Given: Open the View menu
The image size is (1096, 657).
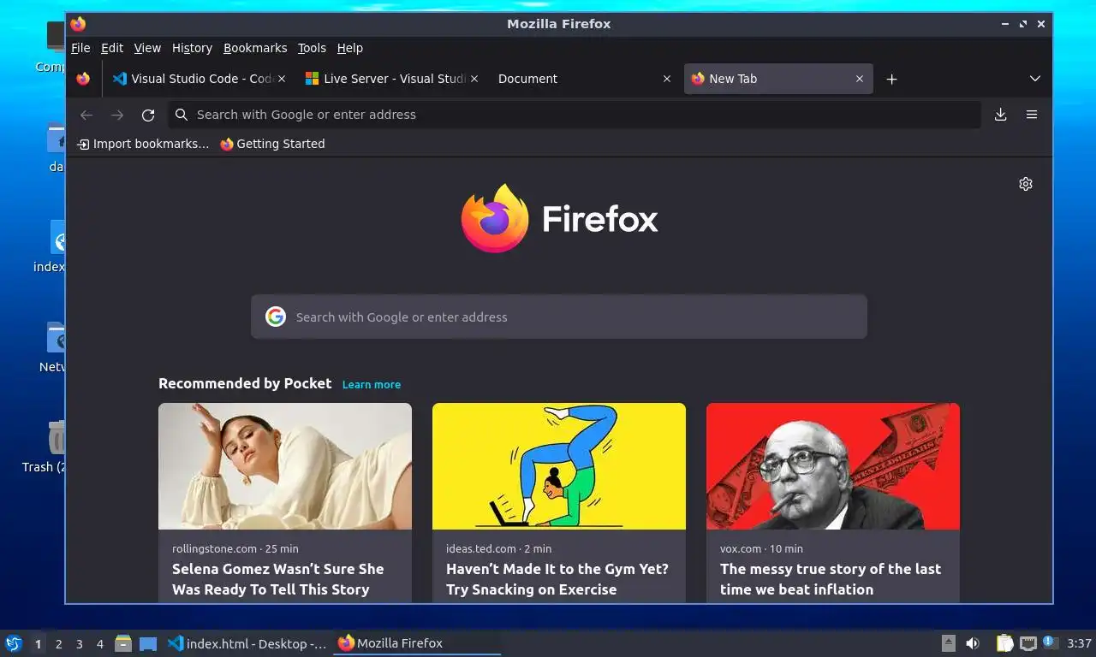Looking at the screenshot, I should pyautogui.click(x=147, y=48).
